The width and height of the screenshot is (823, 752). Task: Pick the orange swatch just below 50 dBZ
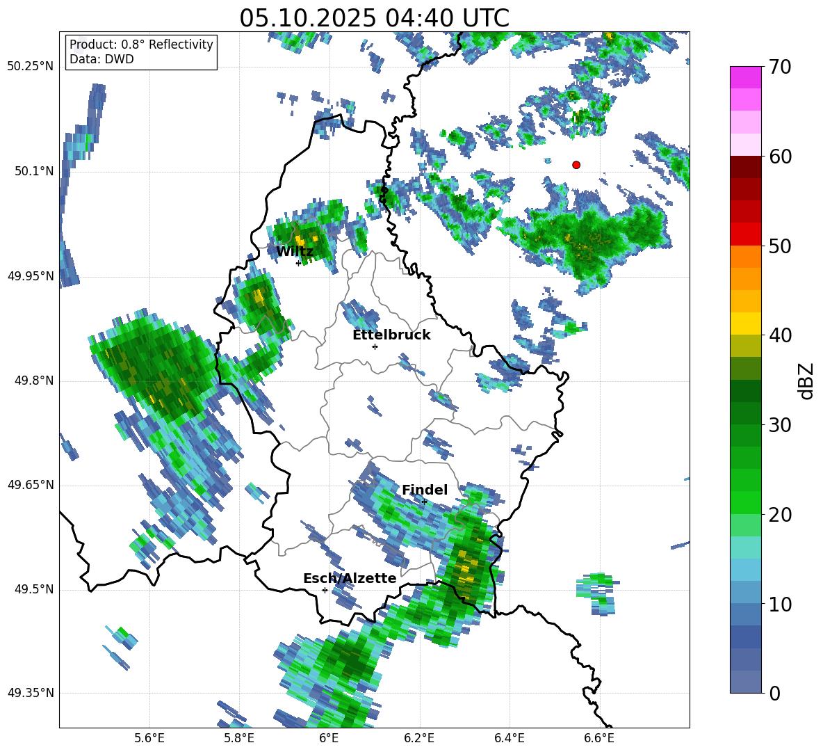745,257
